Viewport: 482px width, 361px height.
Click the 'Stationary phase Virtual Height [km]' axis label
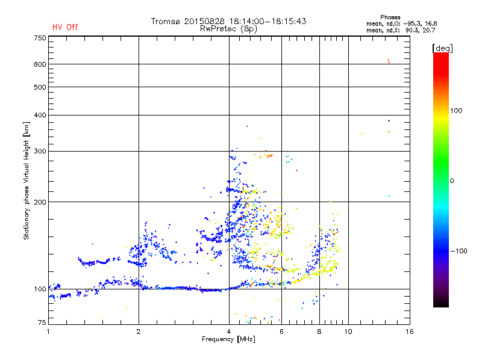click(x=27, y=181)
